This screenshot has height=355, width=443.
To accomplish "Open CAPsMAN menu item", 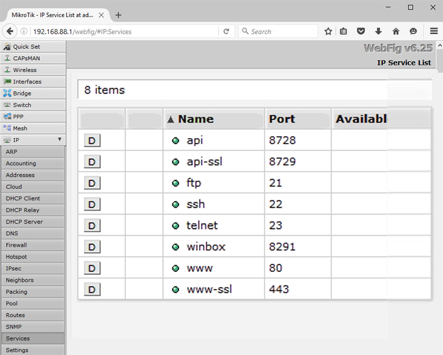I will 33,58.
